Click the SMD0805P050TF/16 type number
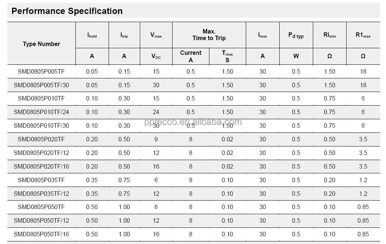 [41, 234]
